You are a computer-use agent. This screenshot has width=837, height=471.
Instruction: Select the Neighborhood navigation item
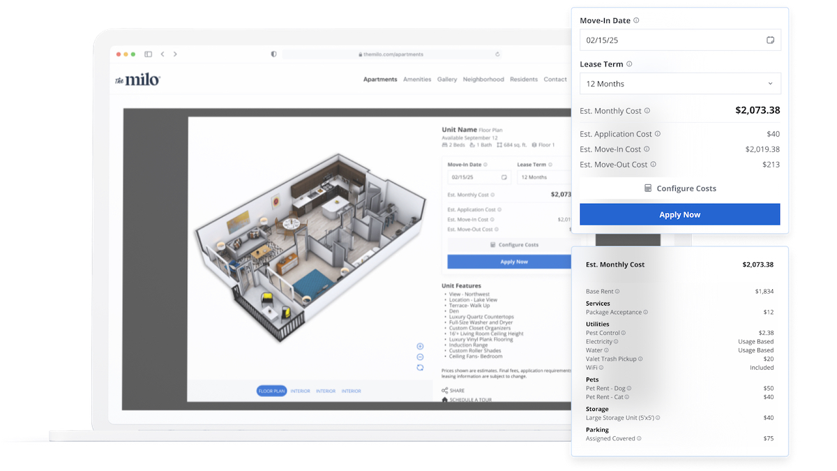coord(483,80)
